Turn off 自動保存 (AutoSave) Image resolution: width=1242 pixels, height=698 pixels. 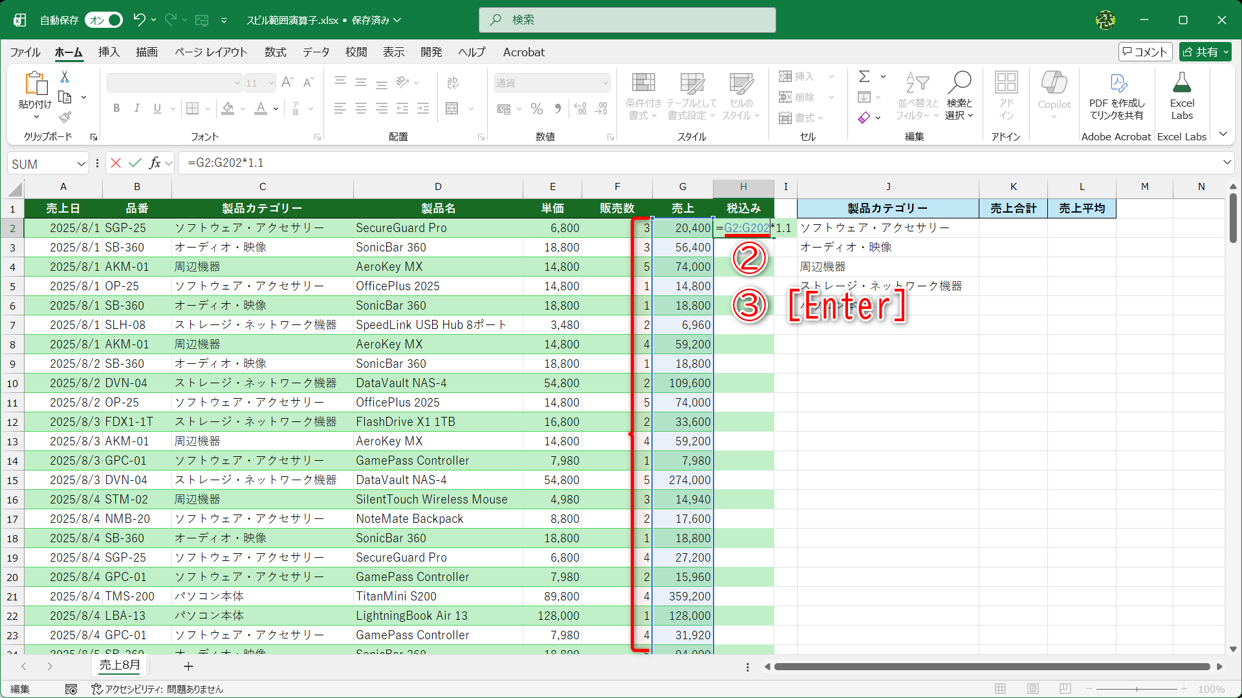(103, 20)
